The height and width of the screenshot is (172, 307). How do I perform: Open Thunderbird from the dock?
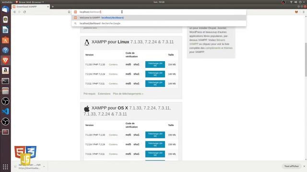tap(5, 10)
